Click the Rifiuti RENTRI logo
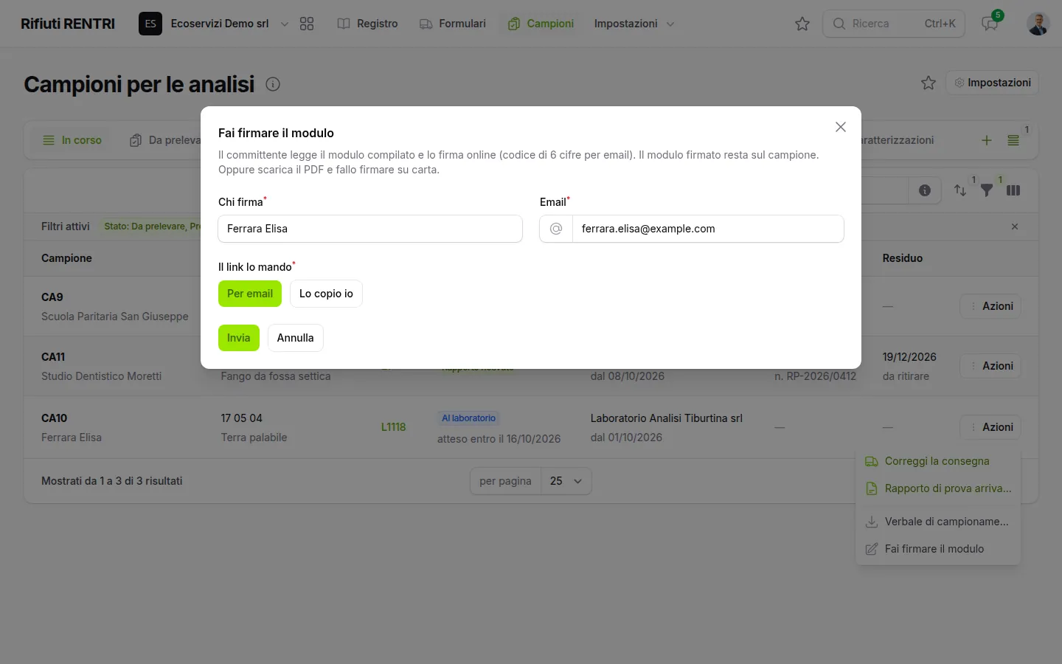 [68, 24]
